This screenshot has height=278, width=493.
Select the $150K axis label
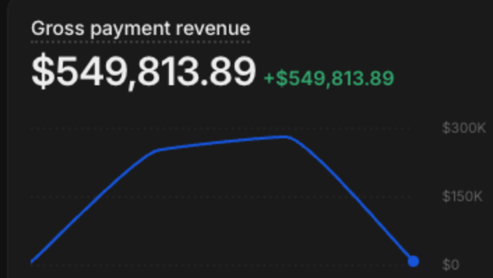point(462,196)
